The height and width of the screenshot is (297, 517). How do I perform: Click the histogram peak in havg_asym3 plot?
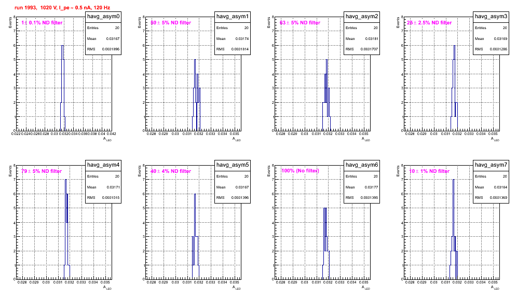point(454,46)
